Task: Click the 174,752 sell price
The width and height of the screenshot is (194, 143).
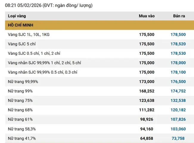Action: (x=178, y=91)
